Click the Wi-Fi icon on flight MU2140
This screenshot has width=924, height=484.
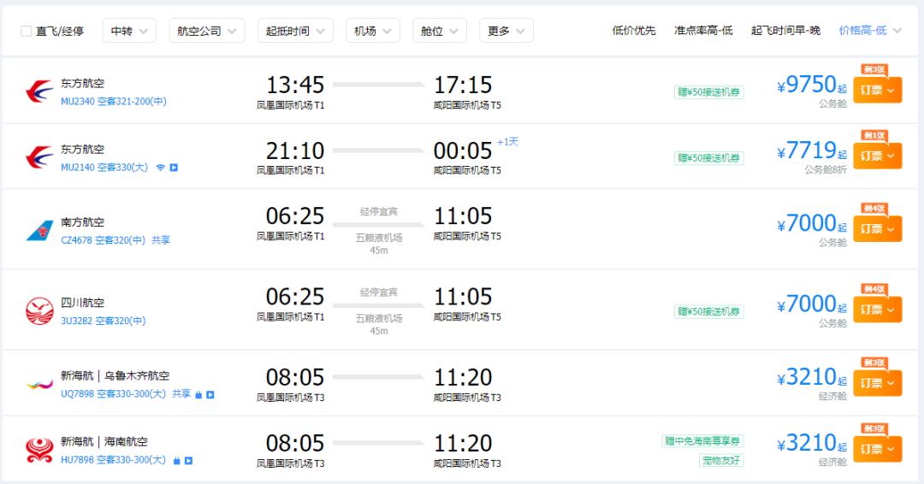tap(160, 168)
